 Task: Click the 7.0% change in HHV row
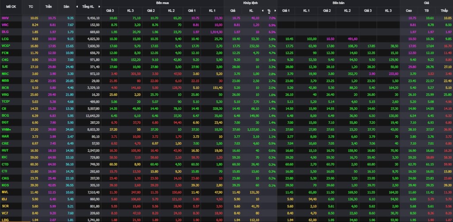272,18
